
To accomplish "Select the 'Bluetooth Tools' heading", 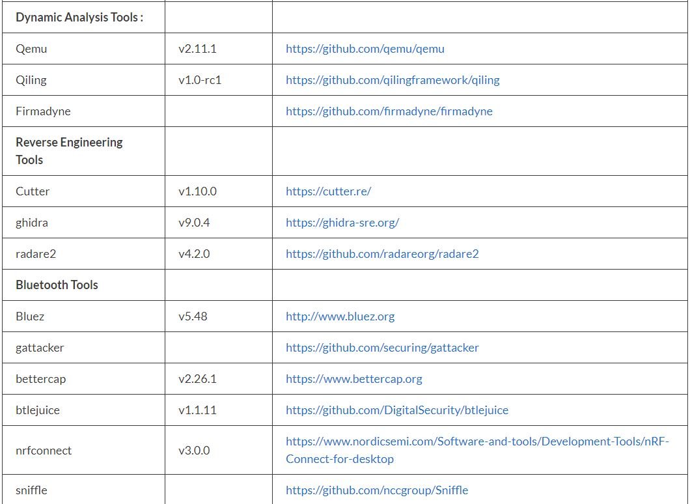I will pyautogui.click(x=57, y=285).
